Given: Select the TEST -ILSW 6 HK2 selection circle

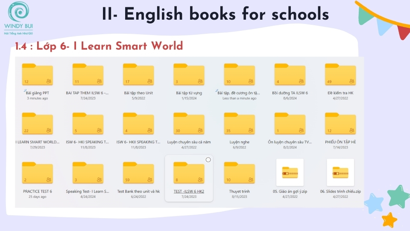Looking at the screenshot, I should [x=208, y=160].
